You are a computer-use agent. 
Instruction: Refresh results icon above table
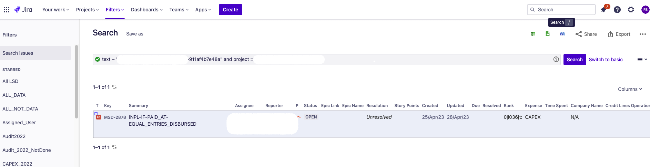(x=114, y=87)
